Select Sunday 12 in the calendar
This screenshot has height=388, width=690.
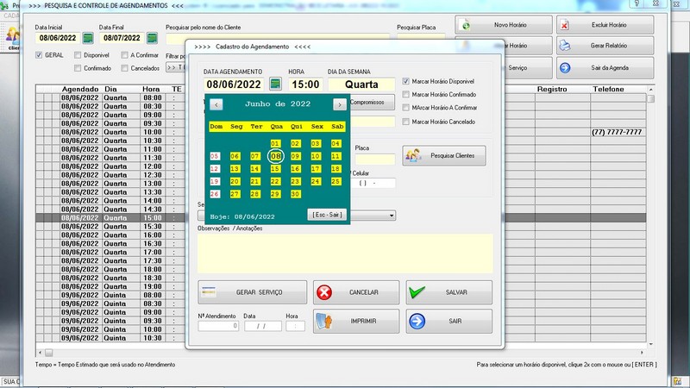[215, 169]
